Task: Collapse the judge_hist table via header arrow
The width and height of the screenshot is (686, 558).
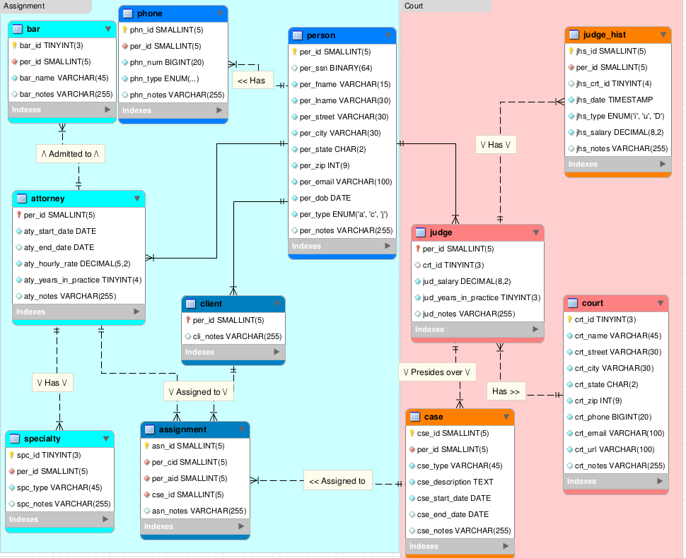Action: (x=663, y=35)
